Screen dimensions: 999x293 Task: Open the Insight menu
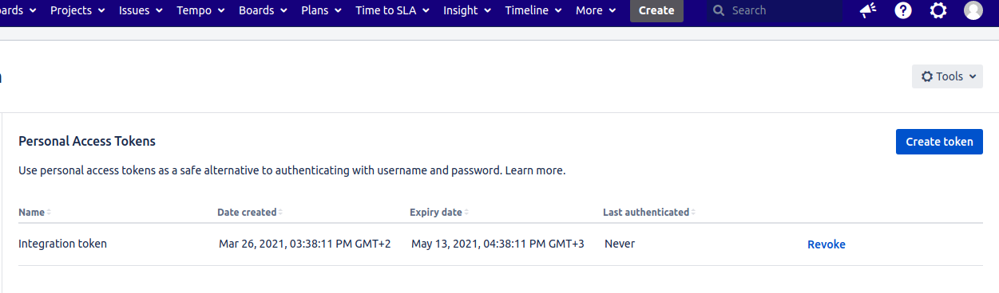click(x=467, y=10)
